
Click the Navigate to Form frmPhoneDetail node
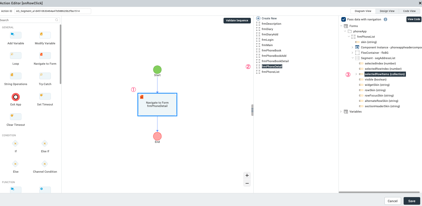157,105
